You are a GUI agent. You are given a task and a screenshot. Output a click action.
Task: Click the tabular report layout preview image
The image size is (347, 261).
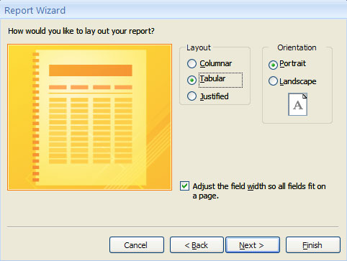(89, 117)
